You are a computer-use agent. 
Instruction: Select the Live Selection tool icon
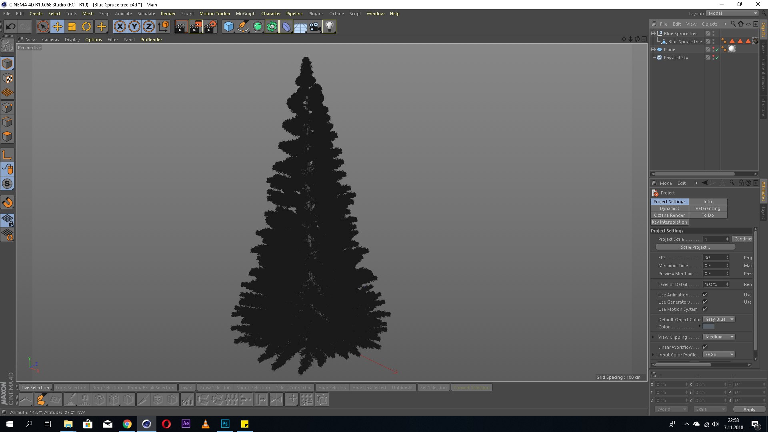point(43,27)
